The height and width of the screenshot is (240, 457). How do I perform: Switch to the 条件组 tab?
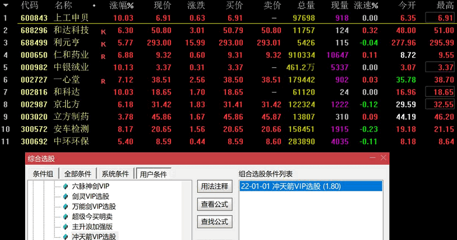43,174
